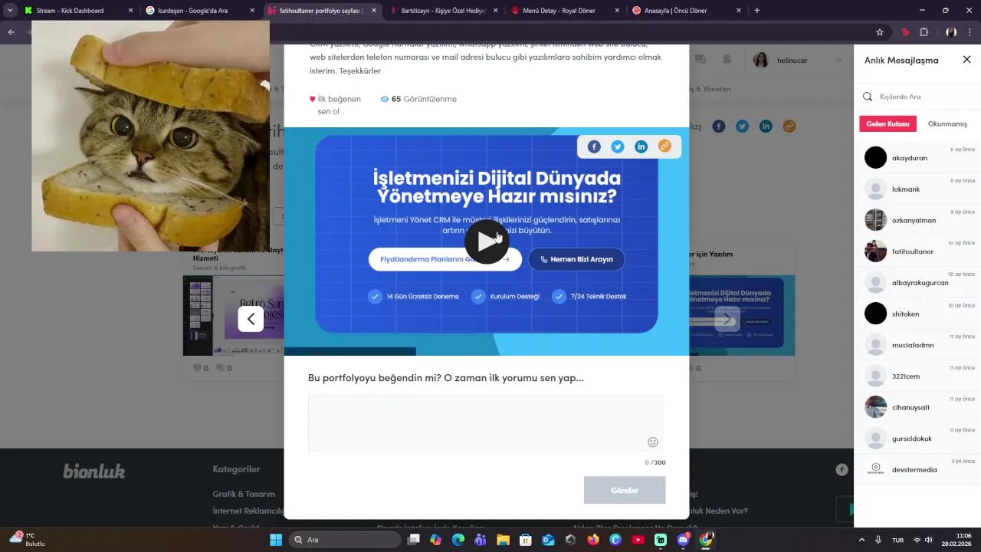Viewport: 981px width, 552px height.
Task: Open conversation with shitoken
Action: pos(917,314)
